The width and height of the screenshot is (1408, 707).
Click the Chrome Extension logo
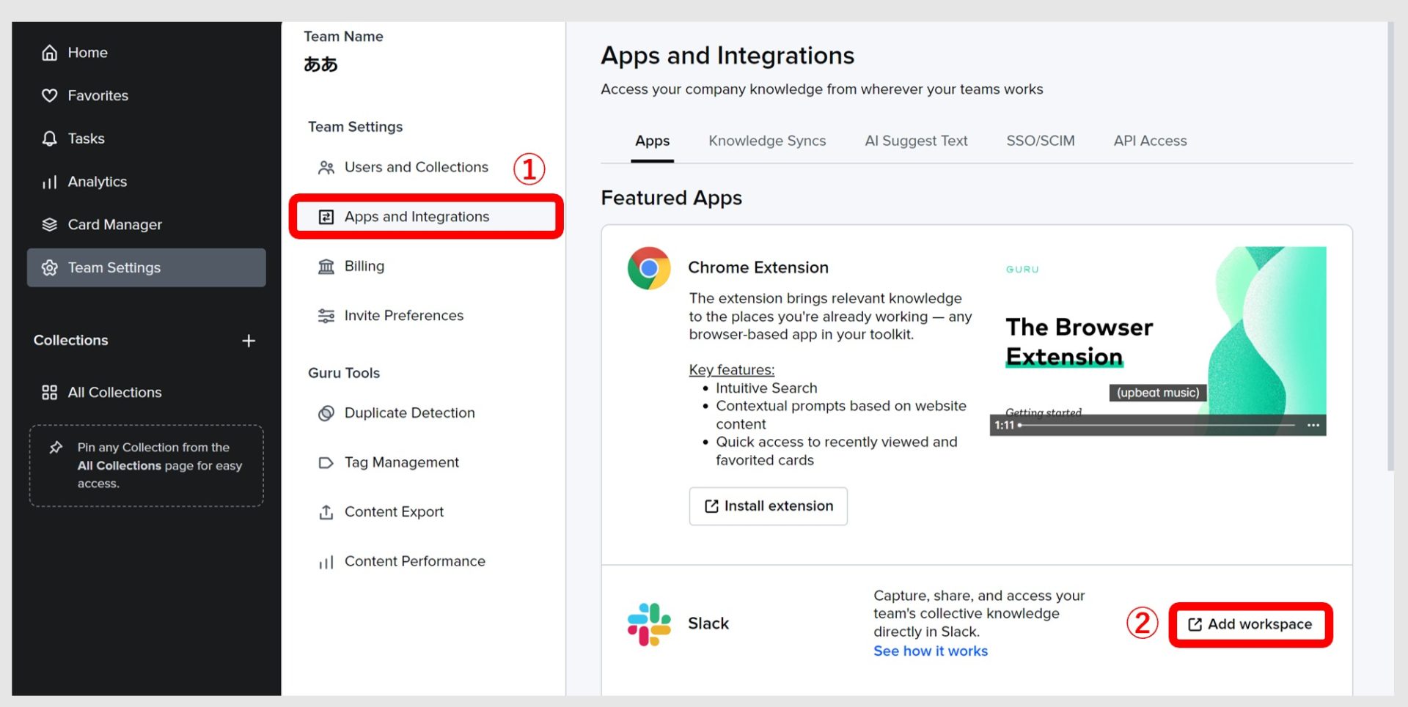pyautogui.click(x=648, y=268)
